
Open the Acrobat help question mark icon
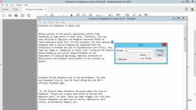point(187,9)
